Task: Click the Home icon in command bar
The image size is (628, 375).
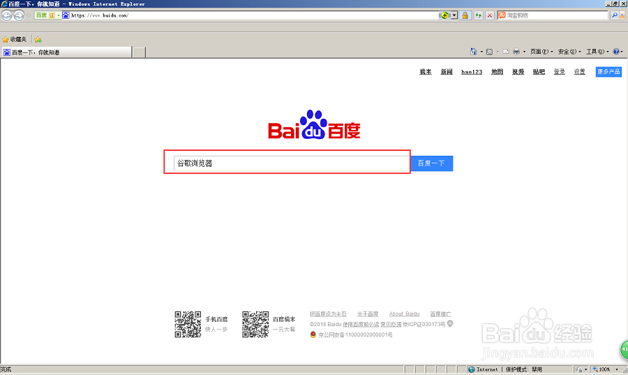Action: (473, 51)
